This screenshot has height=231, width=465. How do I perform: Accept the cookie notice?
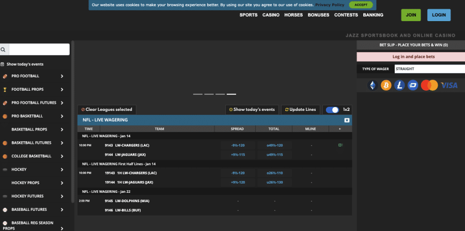point(361,5)
